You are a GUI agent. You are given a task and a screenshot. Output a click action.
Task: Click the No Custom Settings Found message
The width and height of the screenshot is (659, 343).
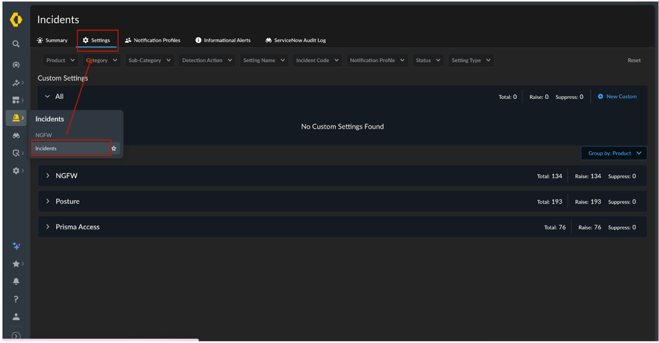[342, 127]
